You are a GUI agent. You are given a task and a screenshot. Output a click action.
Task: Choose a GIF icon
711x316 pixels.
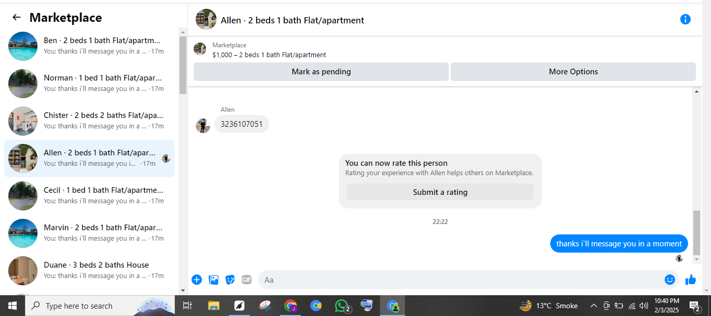[x=247, y=280]
